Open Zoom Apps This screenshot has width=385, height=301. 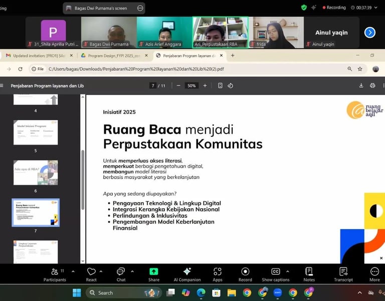point(217,275)
